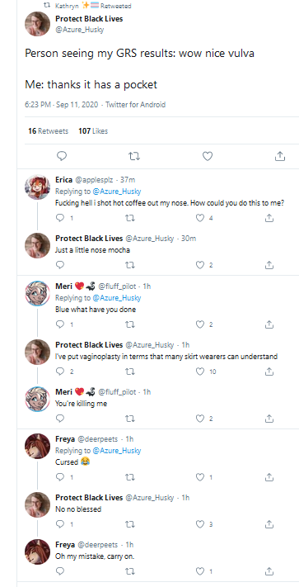
Task: Open the 16 Retweets list
Action: click(x=48, y=131)
